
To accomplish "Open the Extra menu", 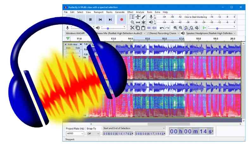I will 157,12.
